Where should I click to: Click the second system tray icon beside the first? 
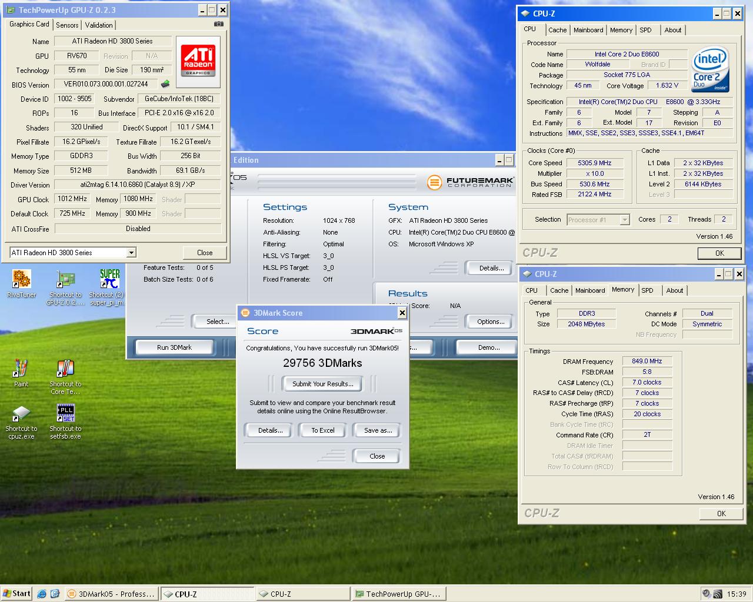(717, 594)
